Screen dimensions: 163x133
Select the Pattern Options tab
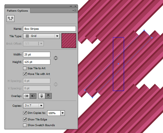click(17, 11)
